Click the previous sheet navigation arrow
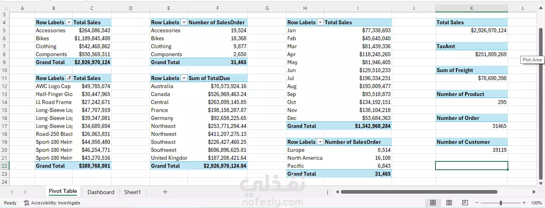 click(x=12, y=192)
